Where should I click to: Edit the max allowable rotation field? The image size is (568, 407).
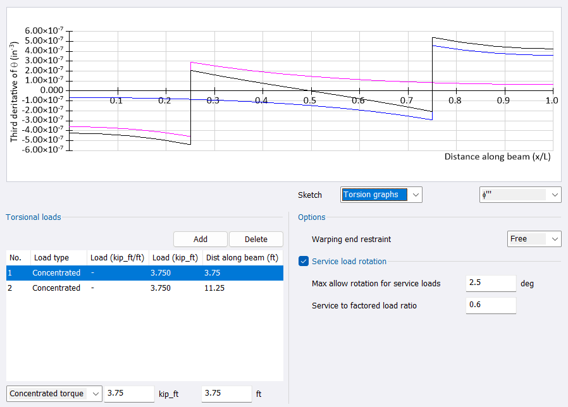[490, 283]
